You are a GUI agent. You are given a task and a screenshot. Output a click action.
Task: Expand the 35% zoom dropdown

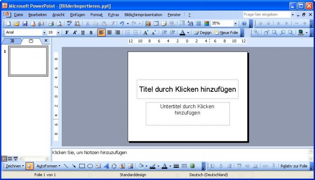(235, 24)
